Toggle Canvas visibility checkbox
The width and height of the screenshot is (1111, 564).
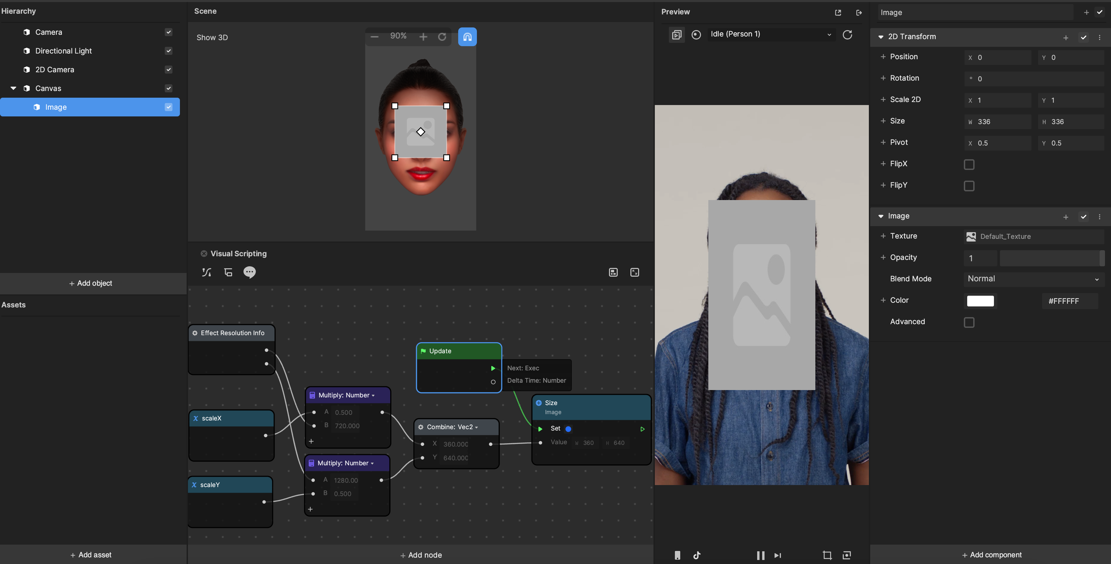169,88
